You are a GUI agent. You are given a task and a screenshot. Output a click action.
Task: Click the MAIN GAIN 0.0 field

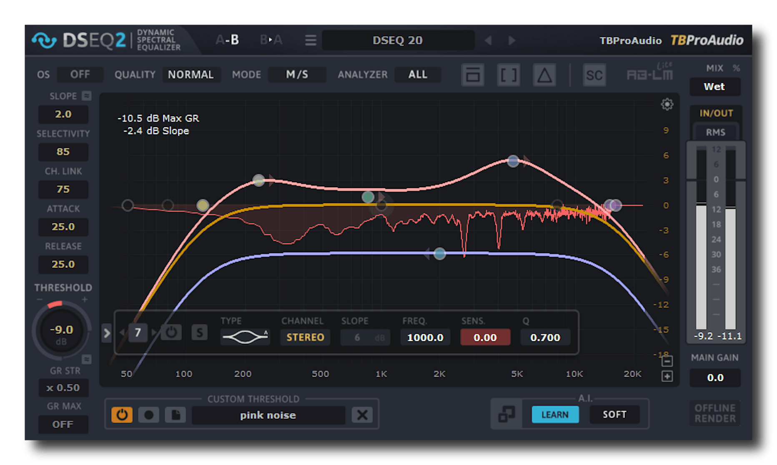[x=715, y=378]
